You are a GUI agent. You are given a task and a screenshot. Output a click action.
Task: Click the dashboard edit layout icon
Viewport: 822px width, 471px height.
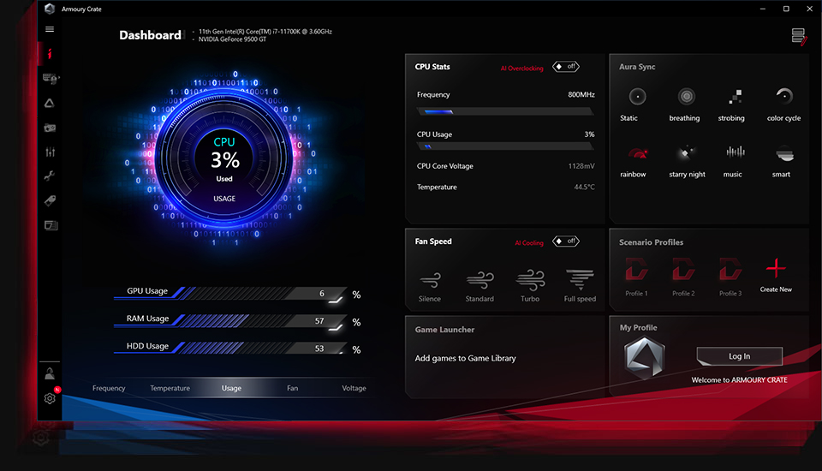[799, 37]
